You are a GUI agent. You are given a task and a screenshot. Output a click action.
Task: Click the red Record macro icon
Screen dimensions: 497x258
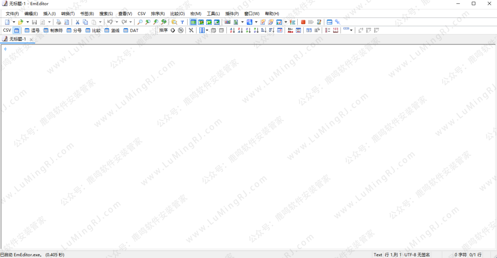[x=303, y=22]
